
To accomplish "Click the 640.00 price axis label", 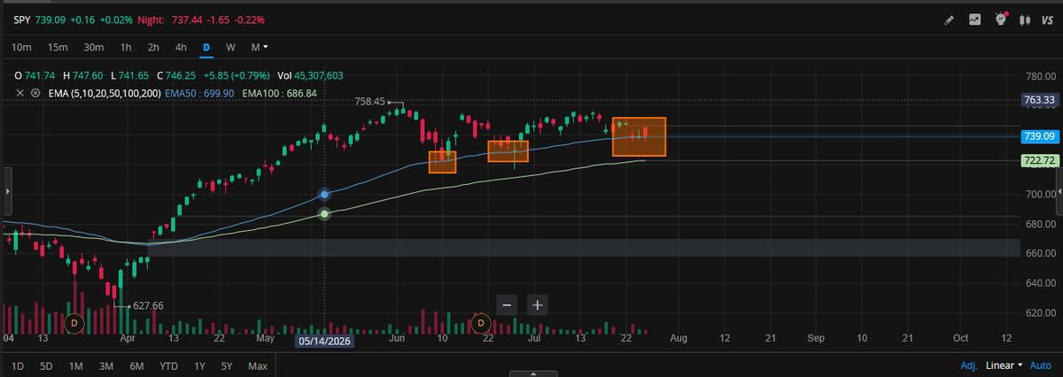I will [1039, 283].
